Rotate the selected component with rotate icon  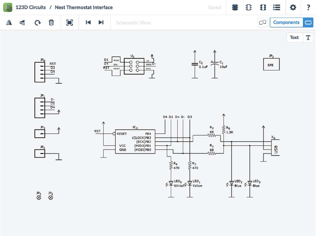[x=37, y=22]
